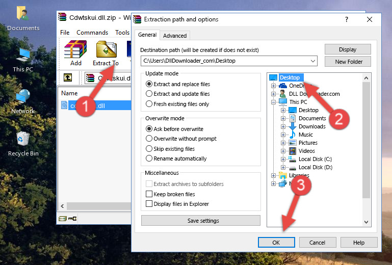
Task: Open the Tools menu in WinRAR
Action: [x=122, y=33]
